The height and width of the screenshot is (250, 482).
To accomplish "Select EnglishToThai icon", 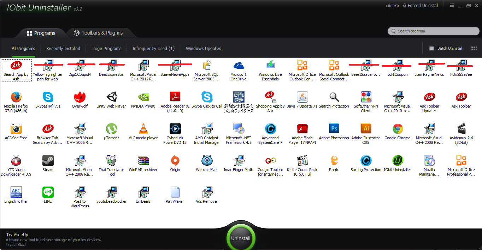I will 16,192.
